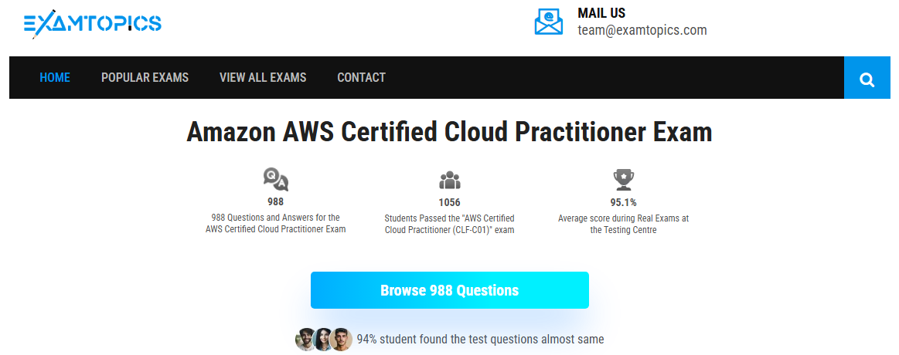The width and height of the screenshot is (899, 355).
Task: Click the third student avatar
Action: 341,340
